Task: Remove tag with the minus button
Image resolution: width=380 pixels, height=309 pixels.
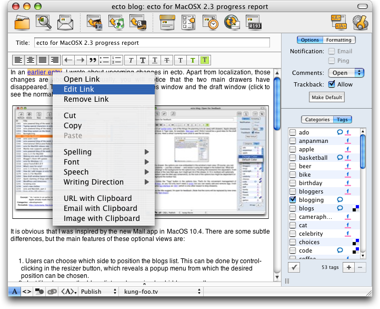Action: tap(360, 267)
